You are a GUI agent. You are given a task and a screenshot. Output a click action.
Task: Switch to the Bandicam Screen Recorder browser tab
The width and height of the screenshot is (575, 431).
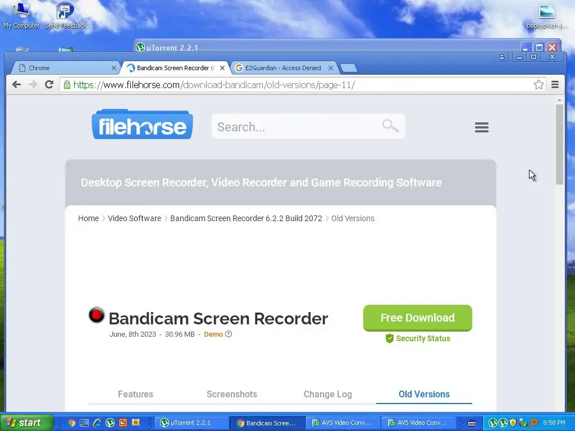[175, 68]
